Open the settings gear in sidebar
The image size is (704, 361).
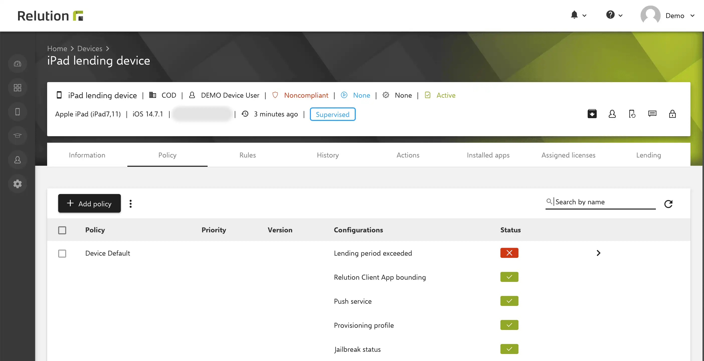tap(18, 184)
